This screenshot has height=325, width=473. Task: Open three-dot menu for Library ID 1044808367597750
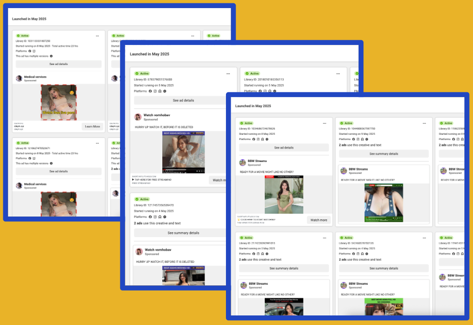(425, 123)
